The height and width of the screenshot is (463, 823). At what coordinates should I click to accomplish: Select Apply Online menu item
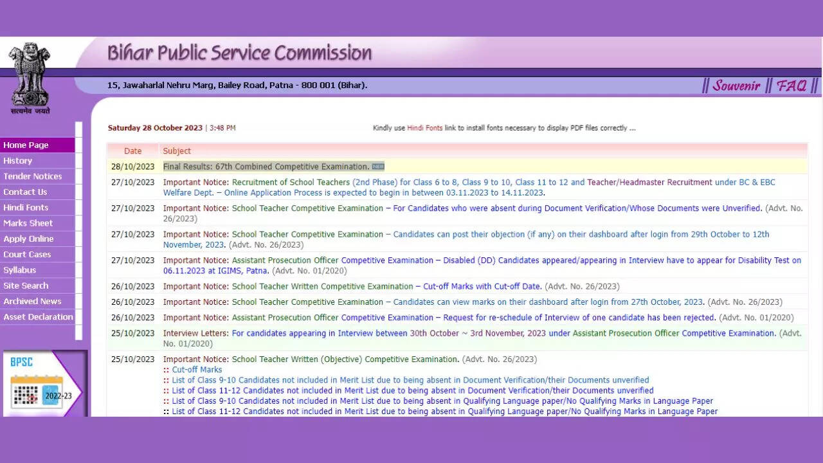[x=28, y=239]
